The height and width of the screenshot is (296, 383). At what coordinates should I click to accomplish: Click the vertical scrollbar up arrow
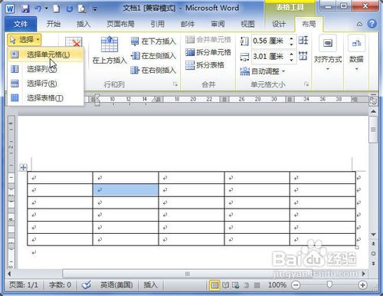tap(373, 111)
